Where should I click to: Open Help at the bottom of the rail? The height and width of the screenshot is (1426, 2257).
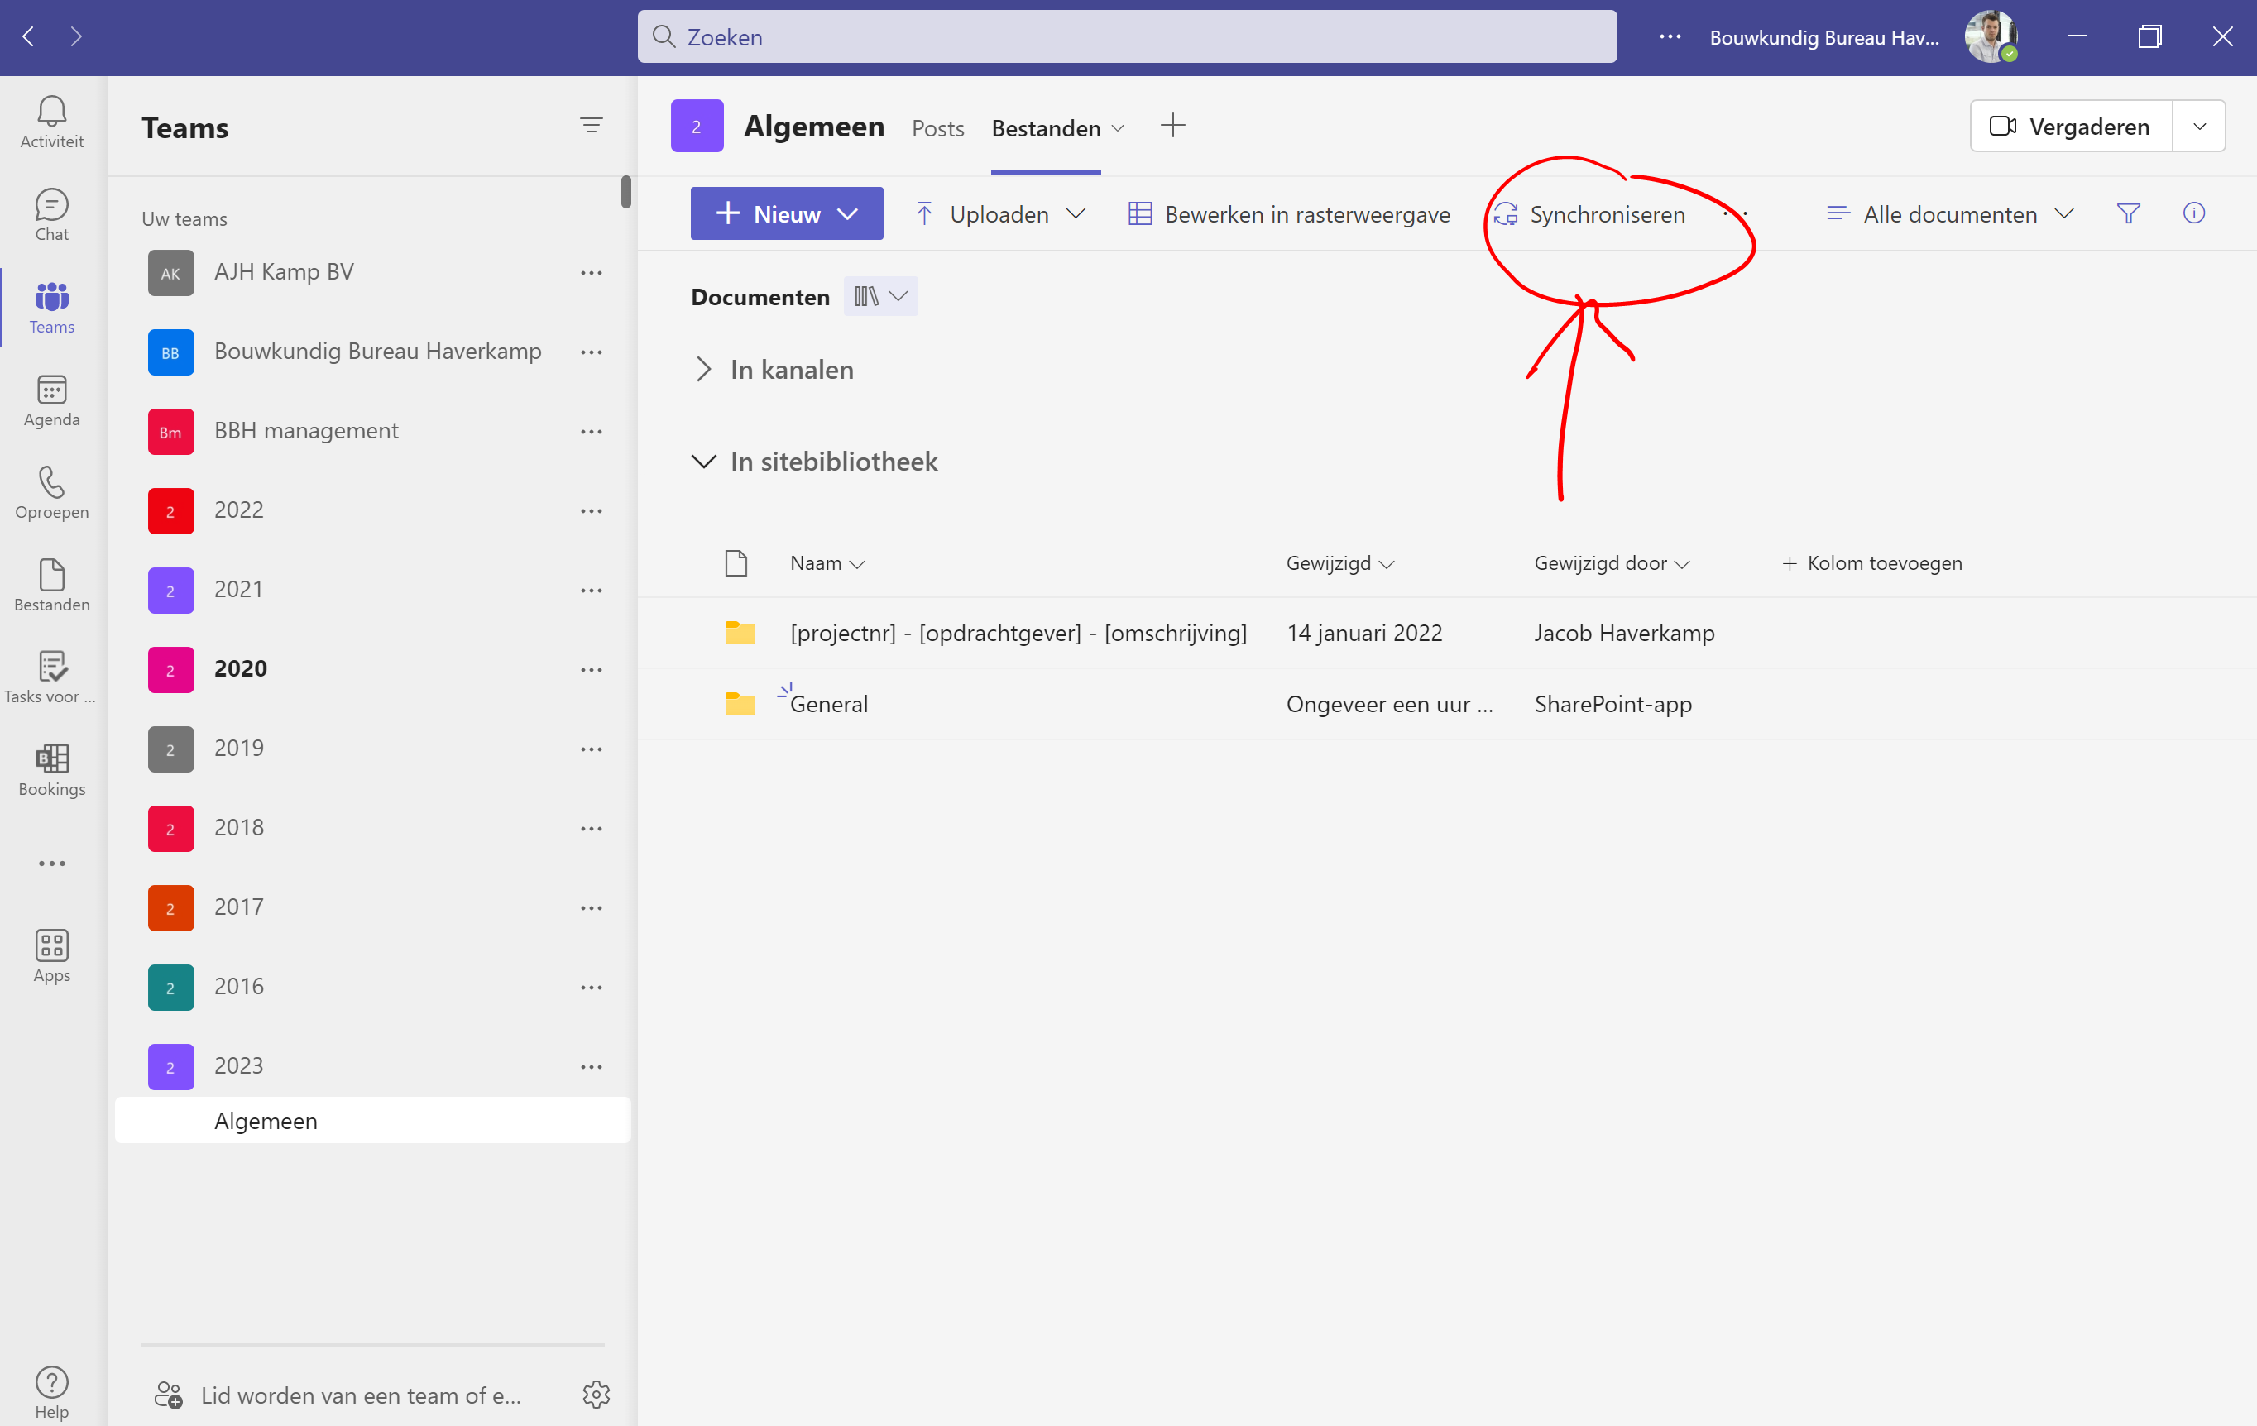51,1393
